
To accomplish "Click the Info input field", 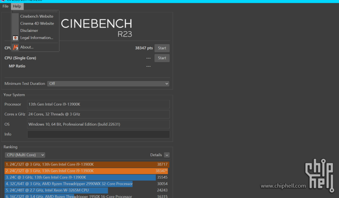I will click(98, 134).
